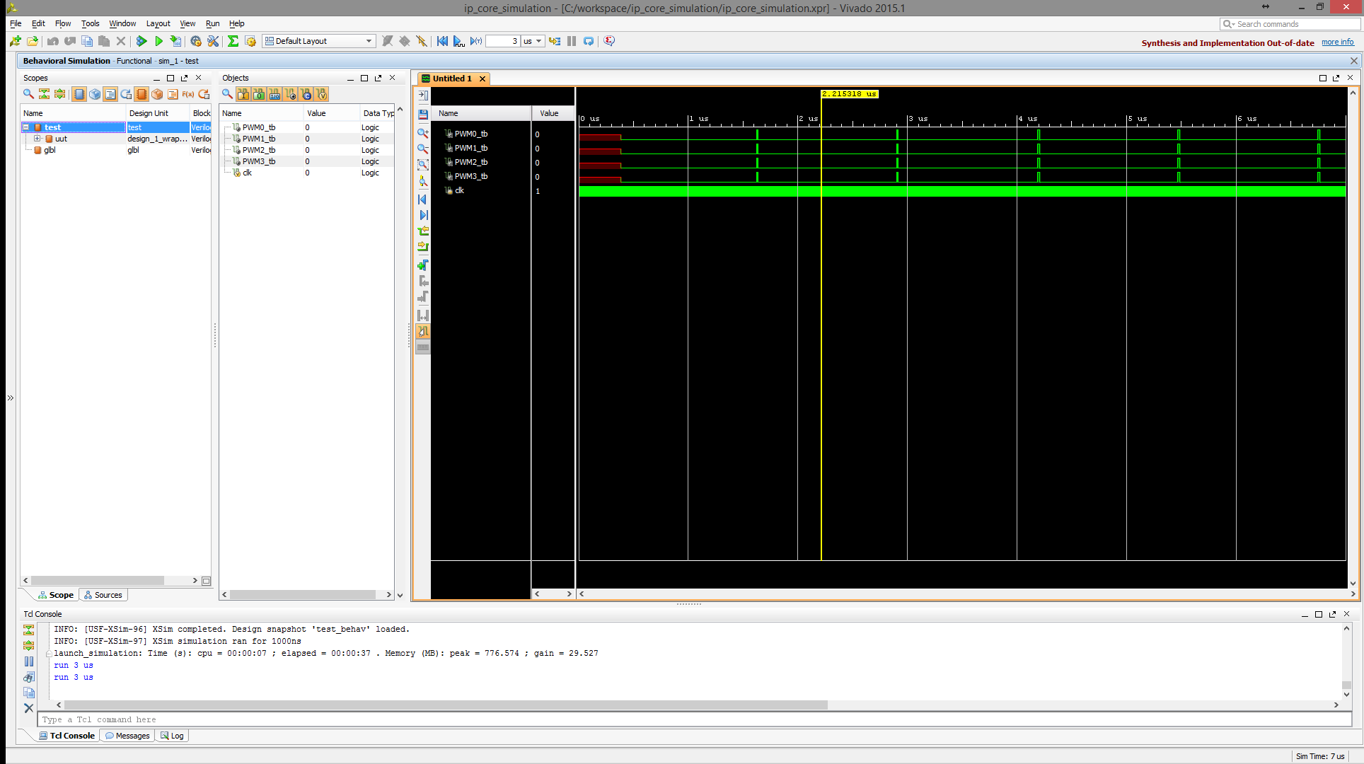1364x764 pixels.
Task: Close the Untitled 1 waveform tab
Action: (482, 79)
